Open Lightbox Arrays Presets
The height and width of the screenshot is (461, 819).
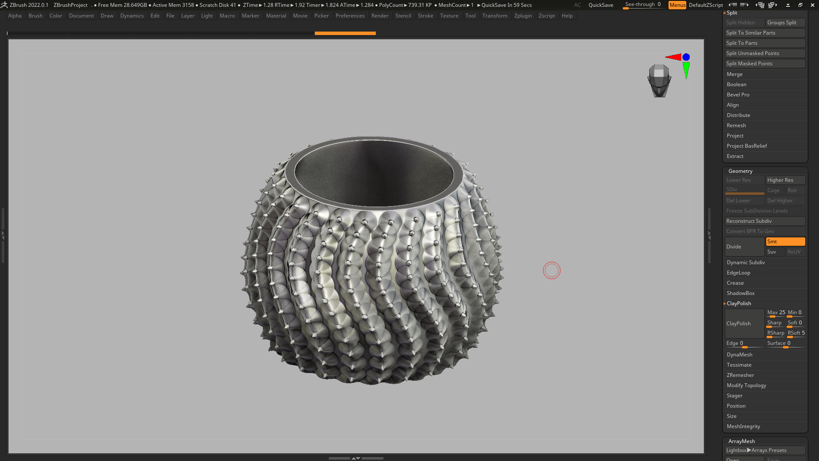765,450
